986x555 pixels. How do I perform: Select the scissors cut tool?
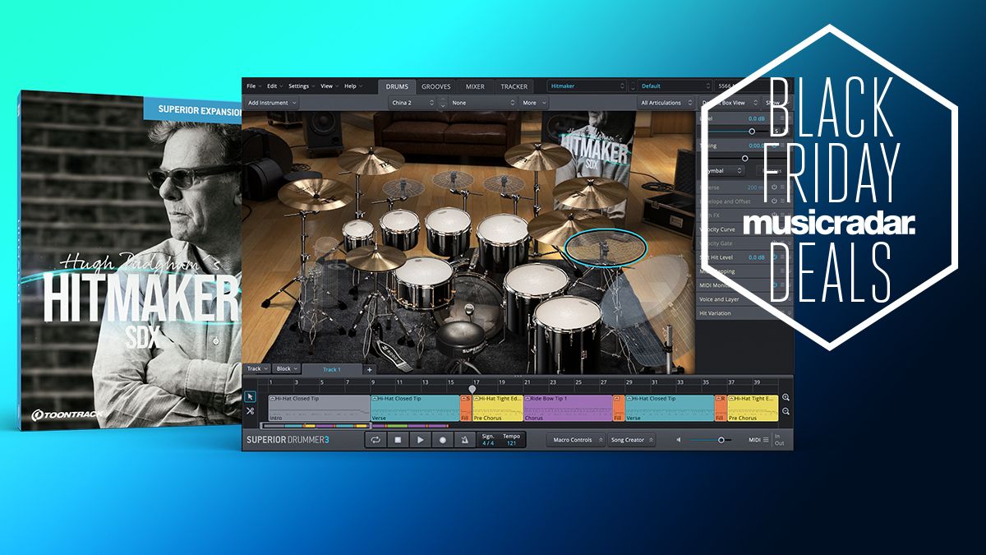(x=251, y=411)
